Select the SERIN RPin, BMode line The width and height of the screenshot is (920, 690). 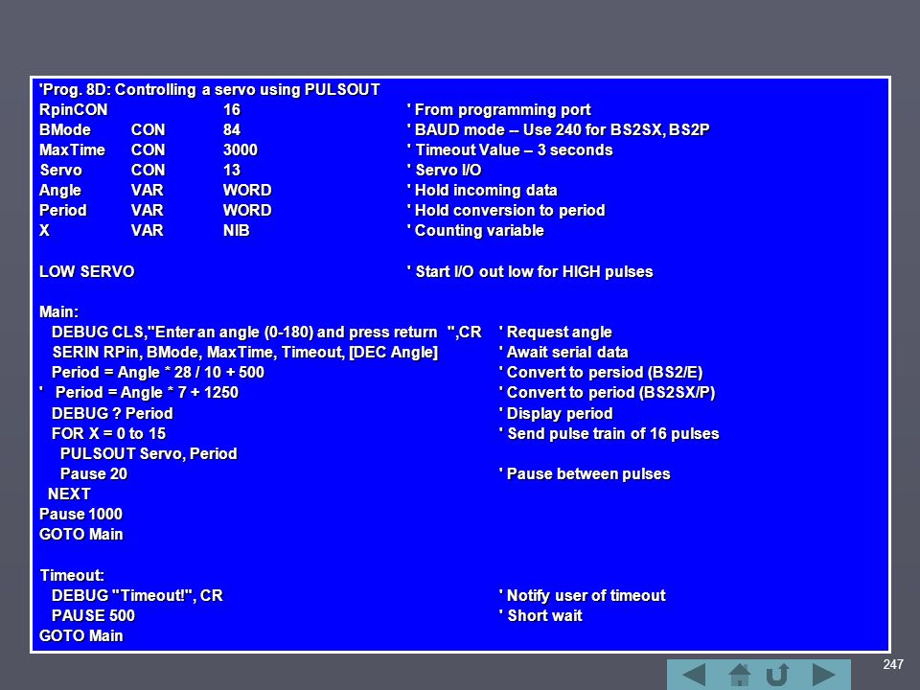[x=245, y=352]
